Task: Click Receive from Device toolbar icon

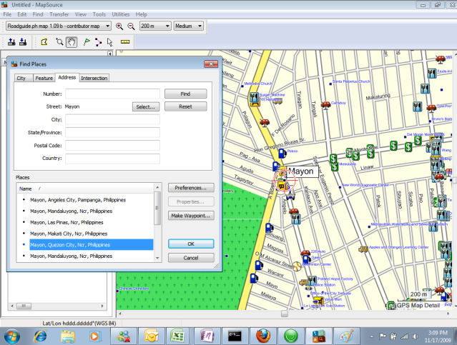Action: tap(23, 42)
